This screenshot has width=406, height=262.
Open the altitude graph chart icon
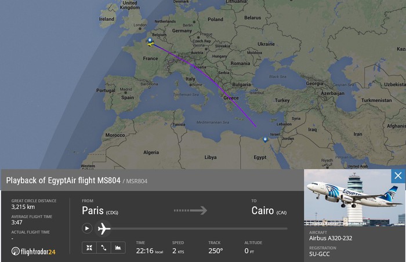coord(118,248)
